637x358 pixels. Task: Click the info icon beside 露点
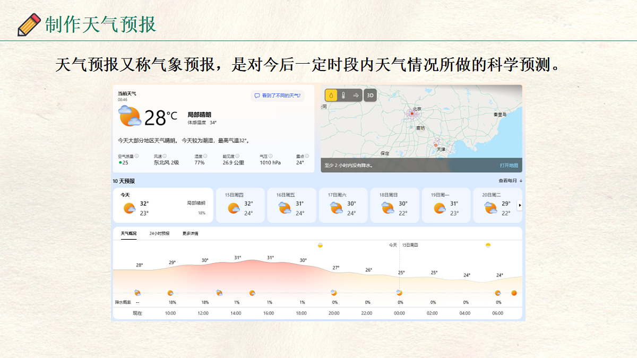coord(307,156)
